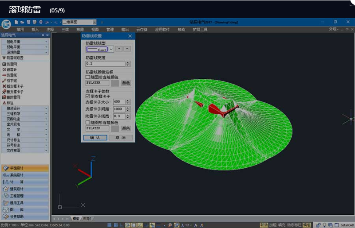The height and width of the screenshot is (228, 355).
Task: Check 随图形当前颜色 under 防雷卡子线宽
Action: pos(87,122)
